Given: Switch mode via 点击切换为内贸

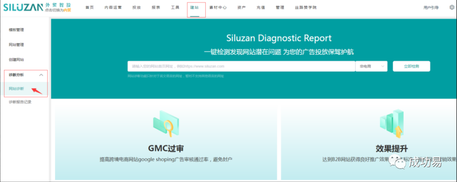Looking at the screenshot, I should pyautogui.click(x=58, y=10).
